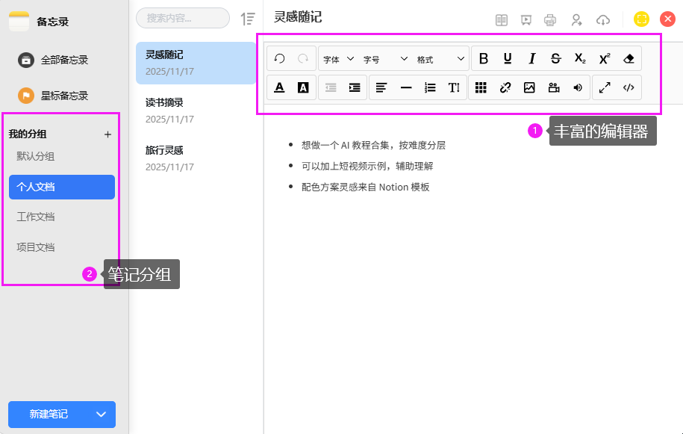The image size is (683, 434).
Task: Expand the 格式 format dropdown
Action: 440,59
